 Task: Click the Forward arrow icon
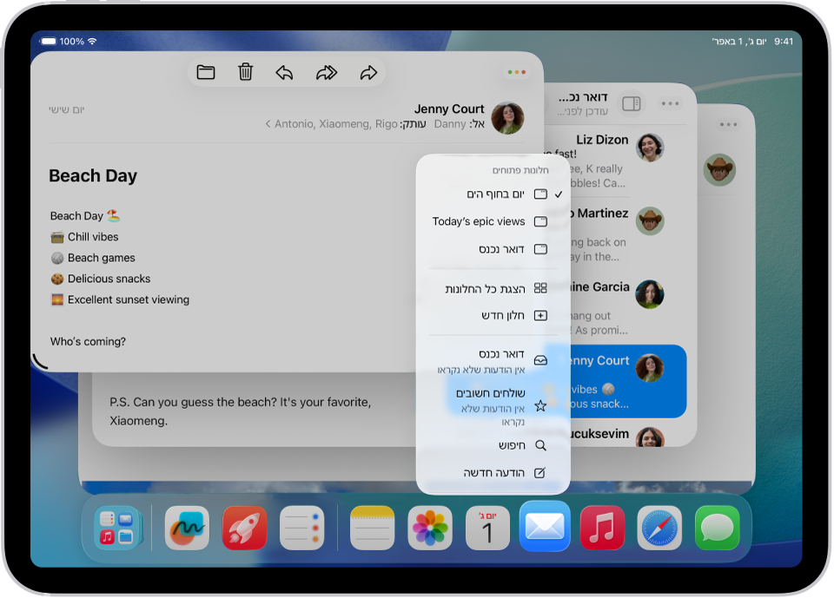point(367,72)
